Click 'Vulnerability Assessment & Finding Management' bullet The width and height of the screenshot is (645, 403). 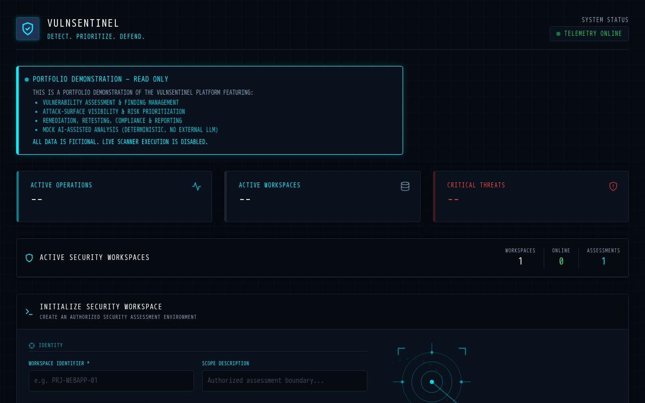(x=111, y=103)
